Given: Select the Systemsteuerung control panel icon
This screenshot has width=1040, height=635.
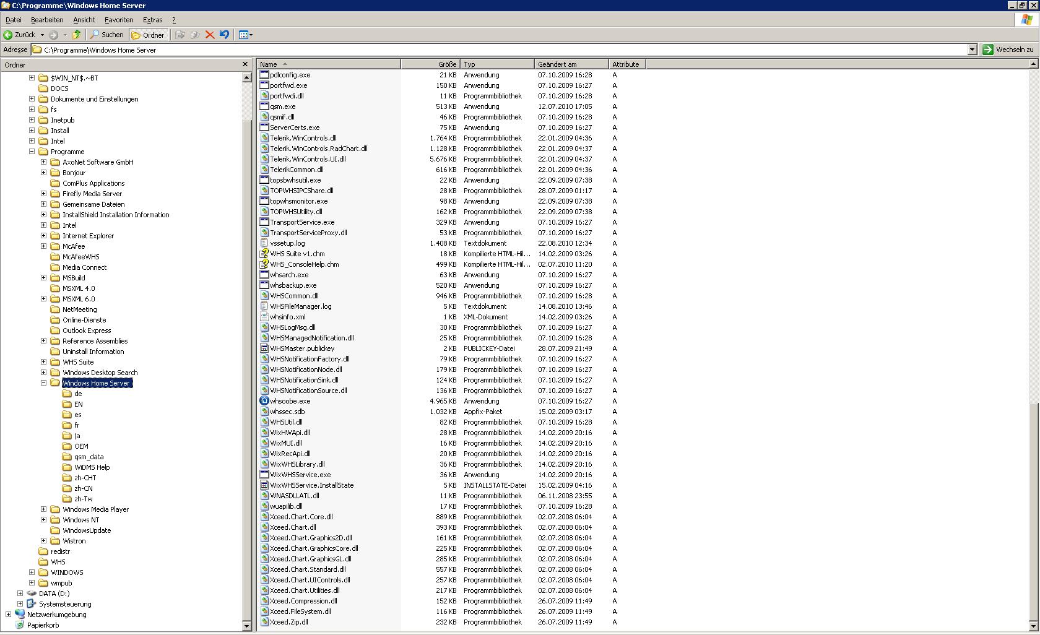Looking at the screenshot, I should coord(32,604).
